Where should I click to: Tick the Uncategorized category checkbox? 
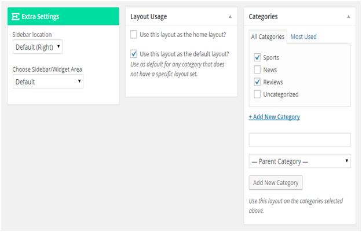click(x=257, y=94)
